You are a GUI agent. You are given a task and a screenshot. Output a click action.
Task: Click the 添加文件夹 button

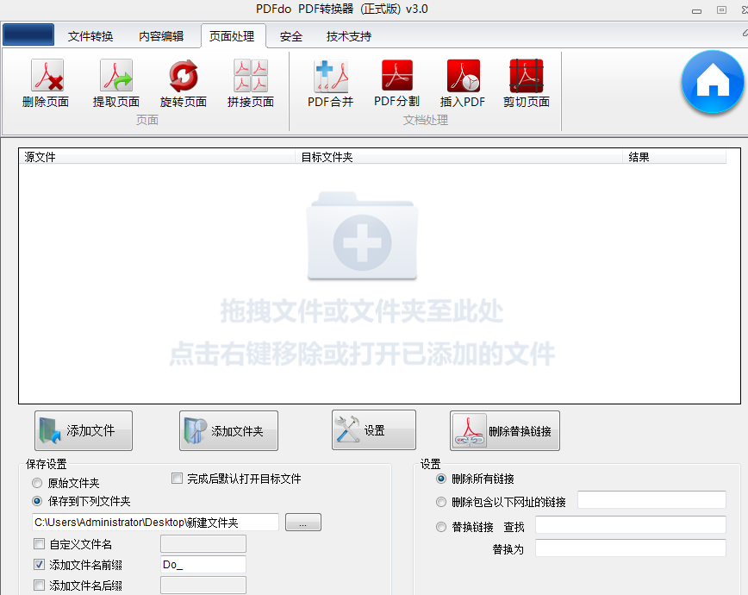click(x=228, y=431)
